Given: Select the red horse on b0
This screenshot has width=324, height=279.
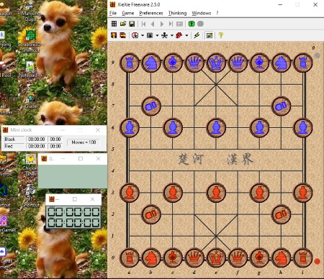Looking at the screenshot, I should click(x=151, y=257).
